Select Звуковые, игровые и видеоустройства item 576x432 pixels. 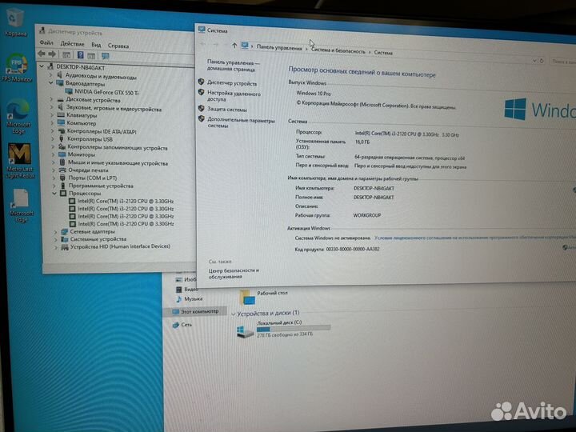(114, 109)
